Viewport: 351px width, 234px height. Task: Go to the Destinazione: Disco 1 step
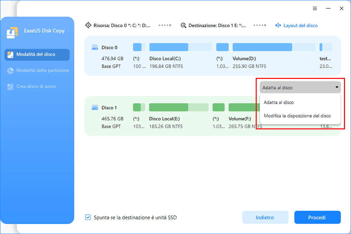click(213, 25)
